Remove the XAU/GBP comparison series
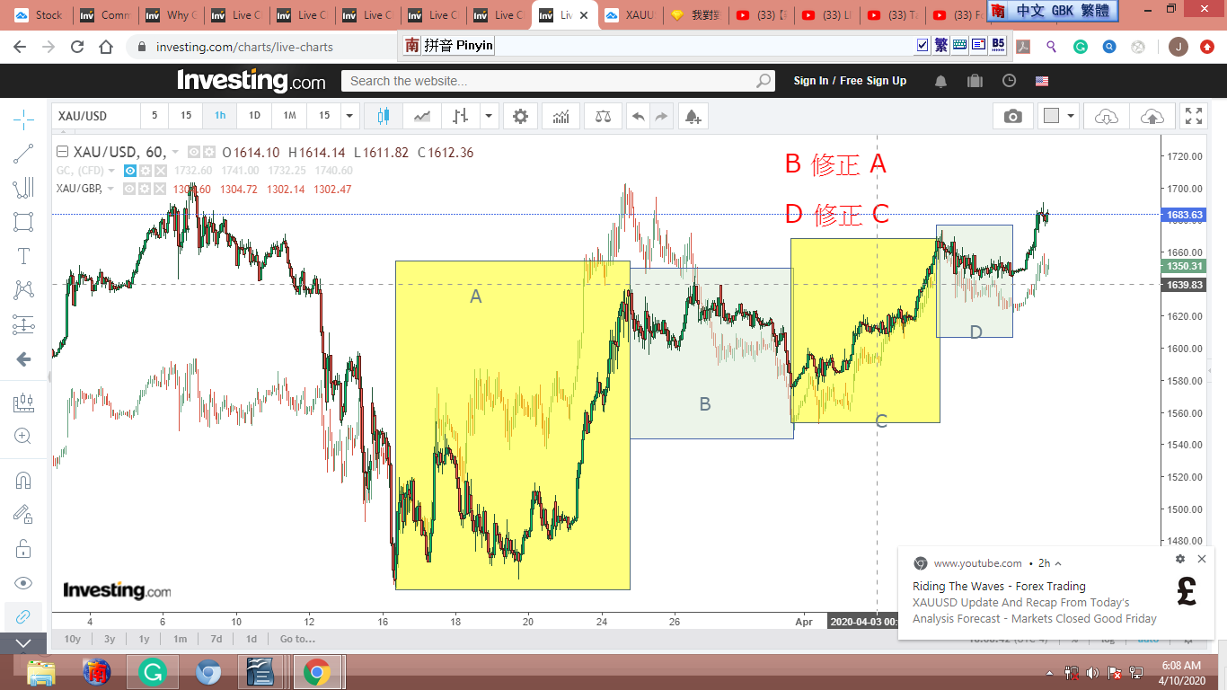Viewport: 1227px width, 690px height. click(160, 189)
